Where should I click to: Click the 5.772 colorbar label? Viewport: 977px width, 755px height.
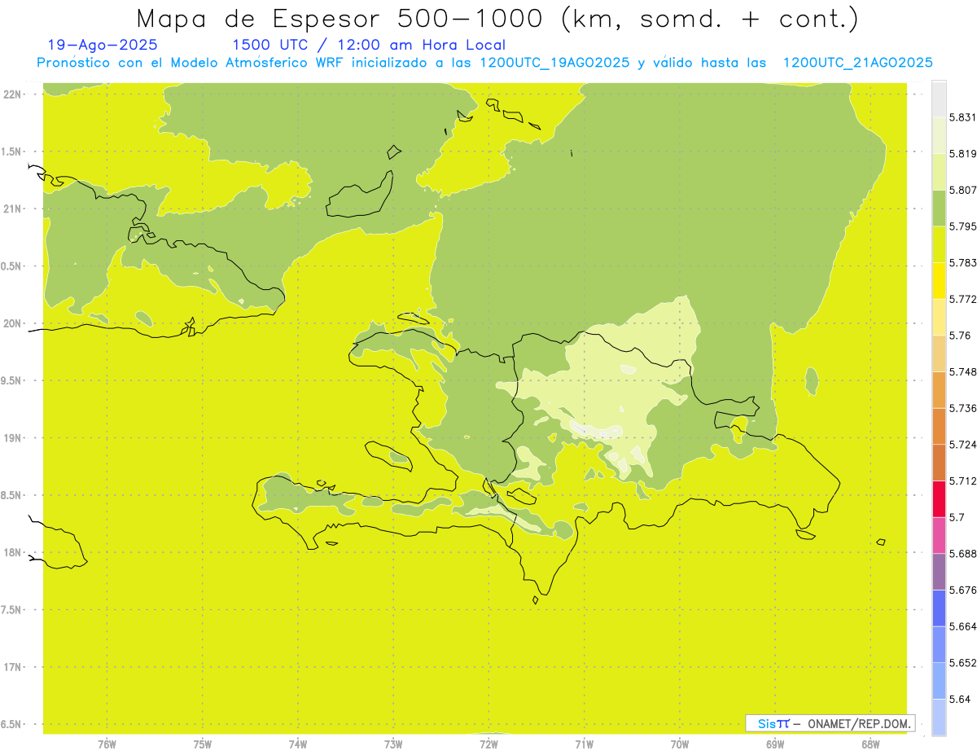click(x=962, y=299)
